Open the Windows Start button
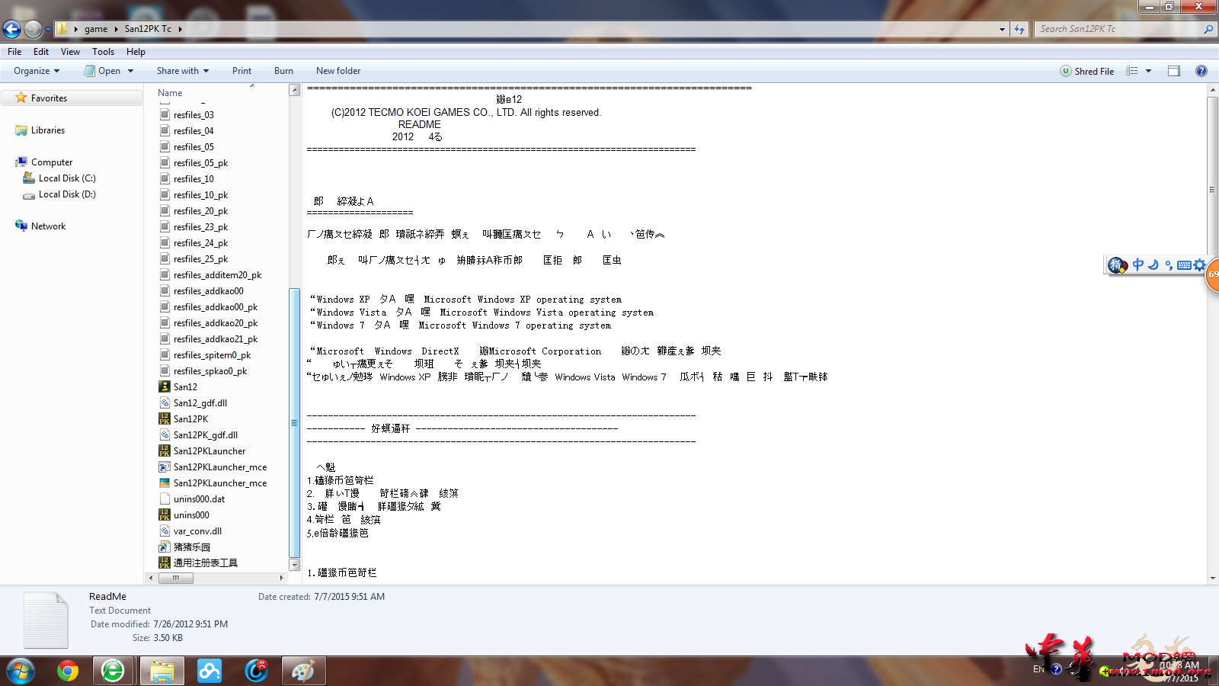1219x686 pixels. click(21, 672)
